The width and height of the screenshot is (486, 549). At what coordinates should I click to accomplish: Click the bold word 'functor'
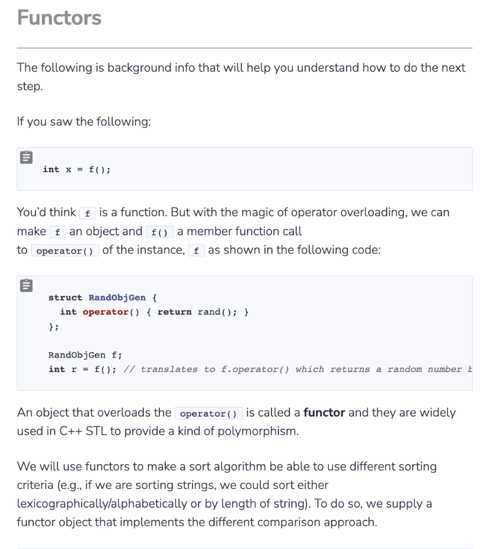(325, 413)
